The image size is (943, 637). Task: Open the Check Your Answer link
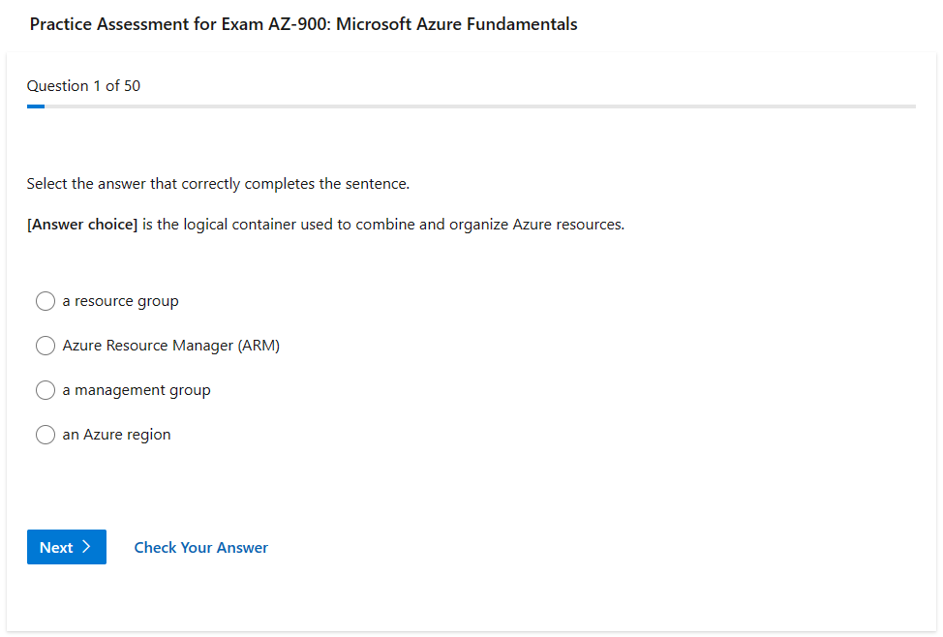point(200,548)
